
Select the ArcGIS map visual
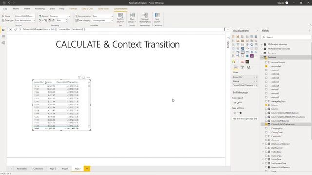[247, 56]
